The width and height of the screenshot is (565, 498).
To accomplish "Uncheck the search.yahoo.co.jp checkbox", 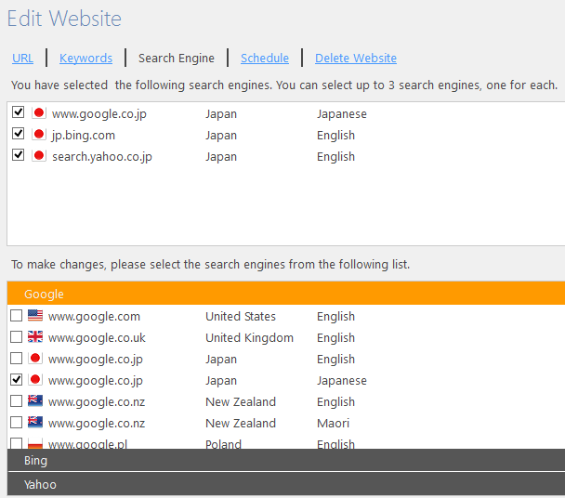I will tap(18, 155).
